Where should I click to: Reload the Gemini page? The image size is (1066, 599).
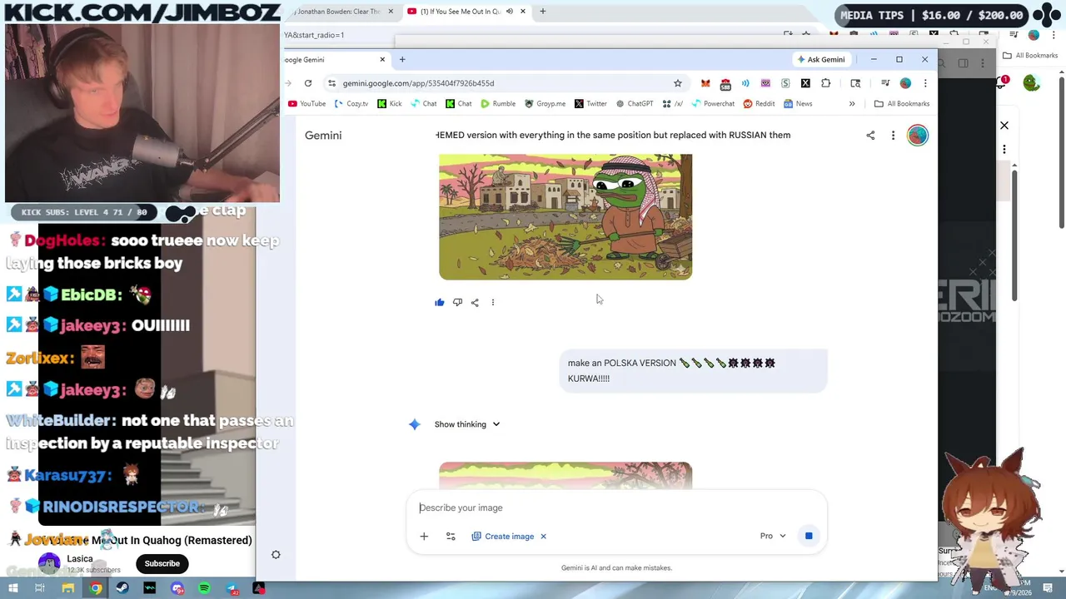click(308, 83)
